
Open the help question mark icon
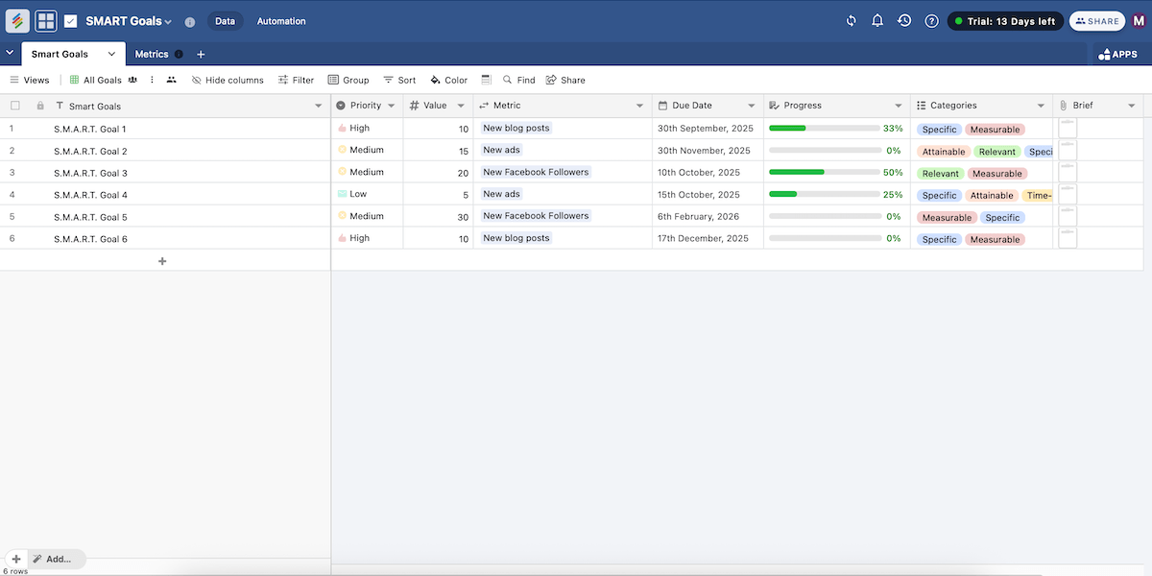pos(930,20)
